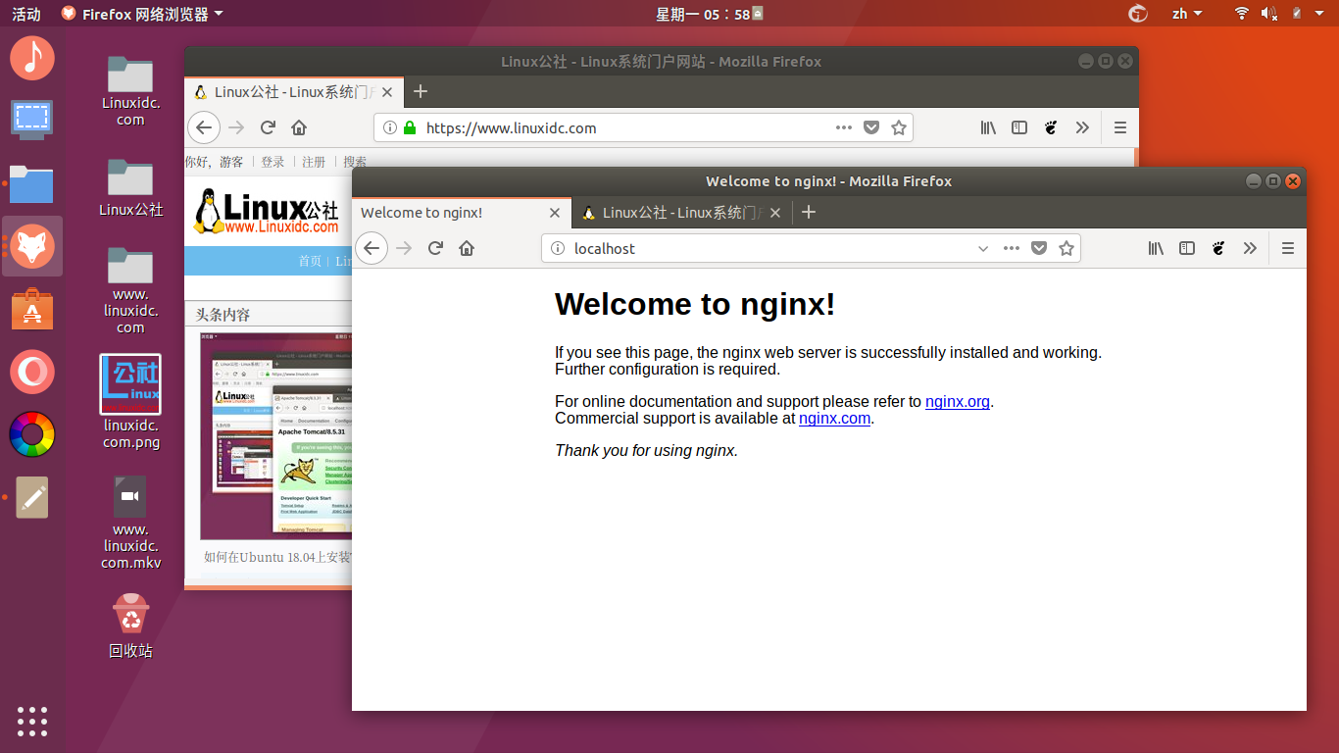Open the overflow chevron toolbar menu
Image resolution: width=1339 pixels, height=753 pixels.
tap(1250, 248)
